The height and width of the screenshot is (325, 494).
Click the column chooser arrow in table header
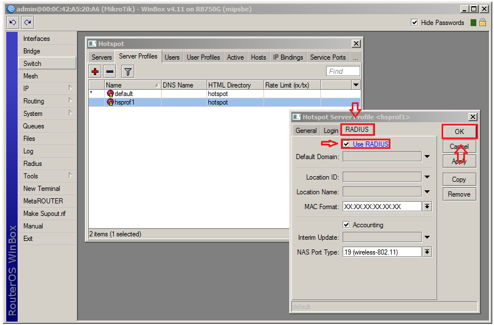tap(356, 85)
